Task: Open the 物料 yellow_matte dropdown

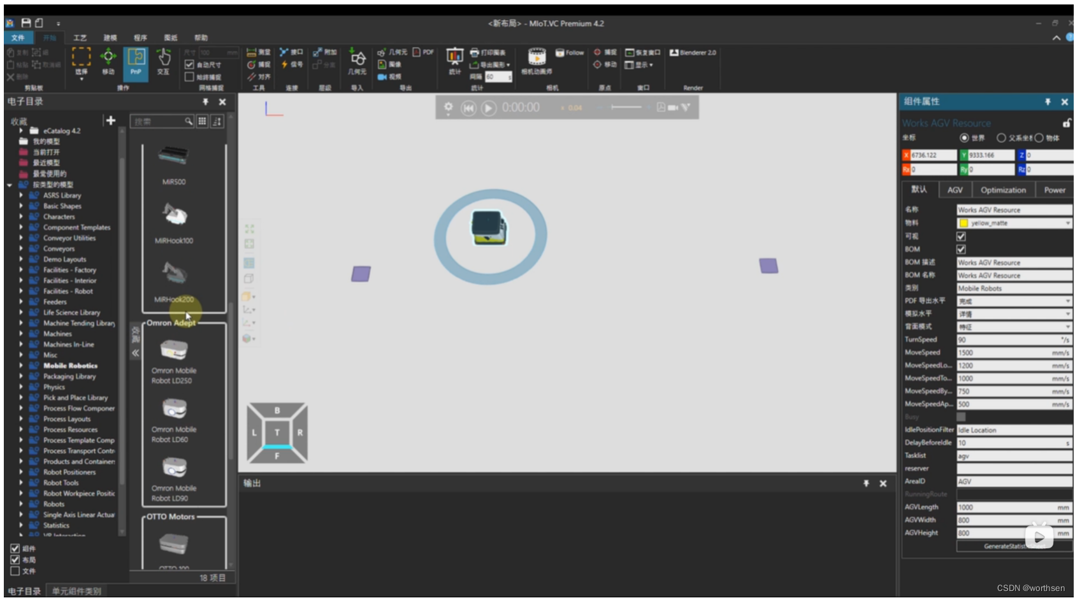Action: 1014,223
